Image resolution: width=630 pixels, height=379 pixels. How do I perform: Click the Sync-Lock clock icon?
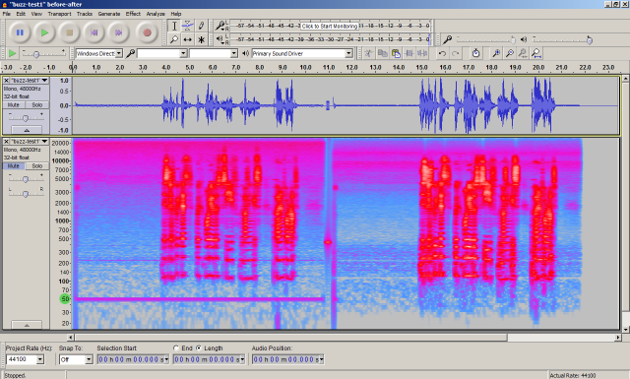pyautogui.click(x=475, y=53)
